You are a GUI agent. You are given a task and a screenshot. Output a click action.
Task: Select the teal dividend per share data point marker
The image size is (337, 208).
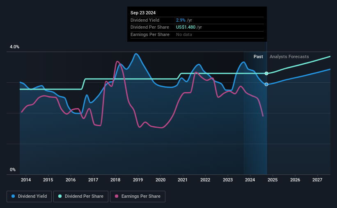[266, 74]
